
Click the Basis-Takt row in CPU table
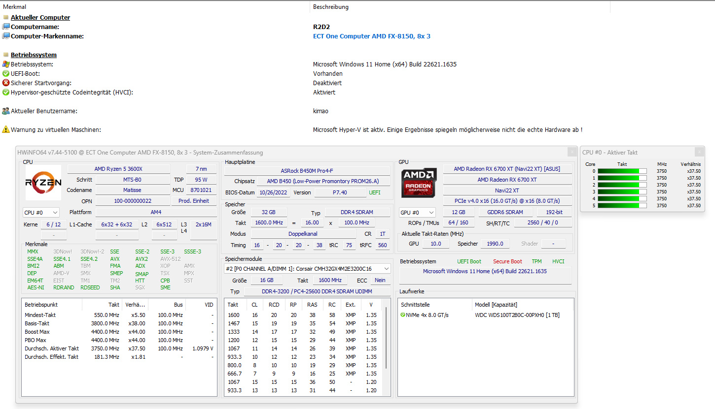[119, 323]
